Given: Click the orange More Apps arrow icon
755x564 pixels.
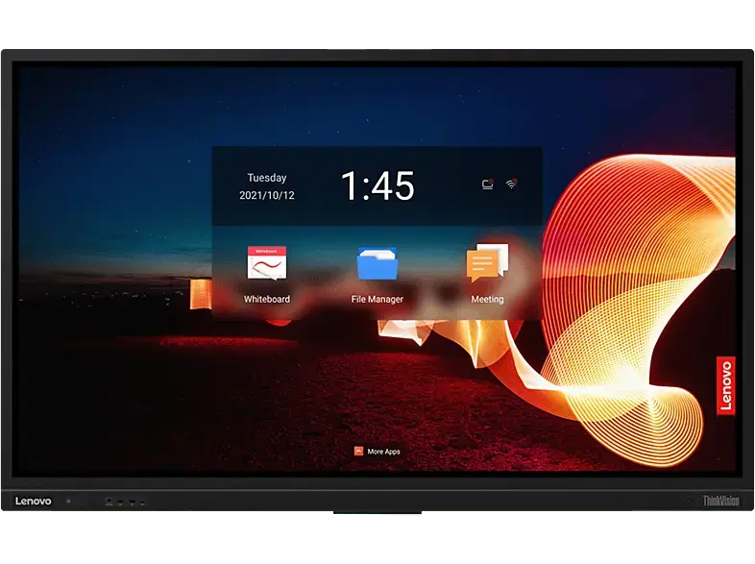Looking at the screenshot, I should point(358,451).
